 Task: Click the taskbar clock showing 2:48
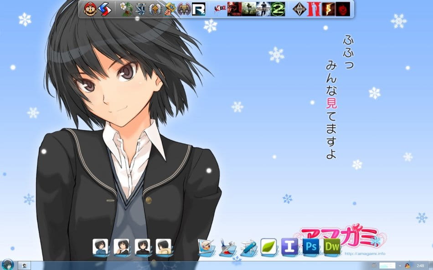click(420, 266)
